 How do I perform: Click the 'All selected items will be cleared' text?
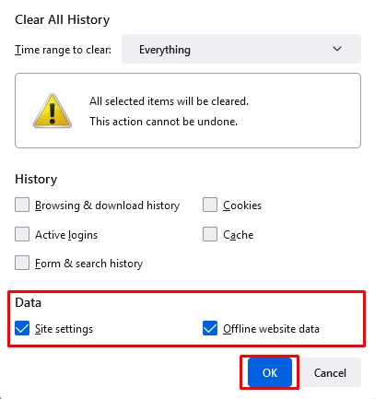(169, 101)
